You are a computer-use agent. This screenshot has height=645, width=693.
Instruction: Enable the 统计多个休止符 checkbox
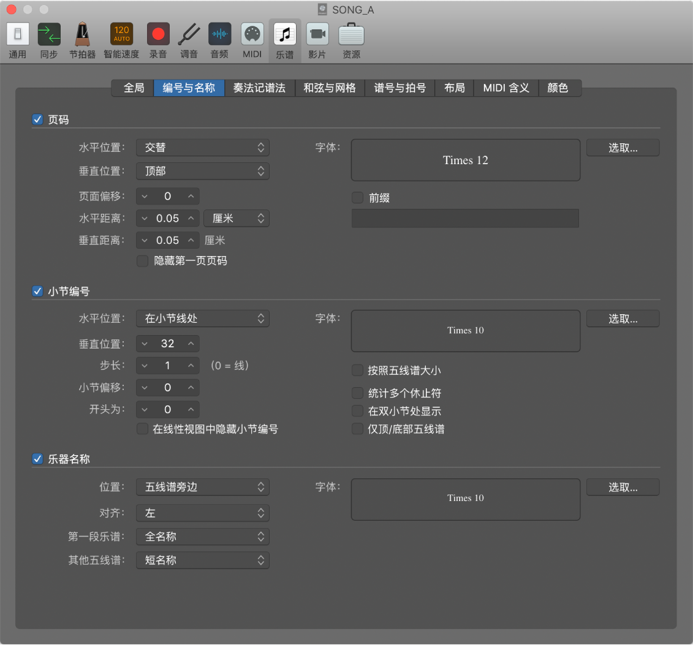click(357, 393)
